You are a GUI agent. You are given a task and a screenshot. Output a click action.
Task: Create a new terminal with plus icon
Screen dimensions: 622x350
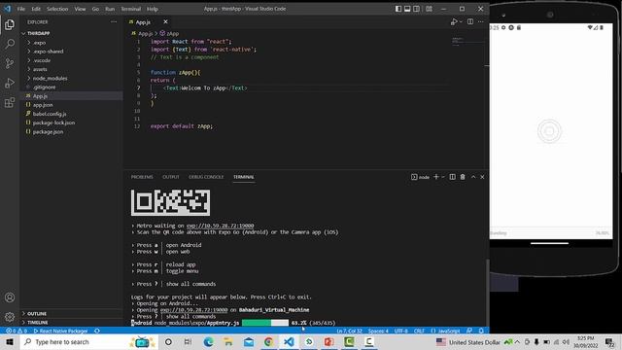click(436, 177)
